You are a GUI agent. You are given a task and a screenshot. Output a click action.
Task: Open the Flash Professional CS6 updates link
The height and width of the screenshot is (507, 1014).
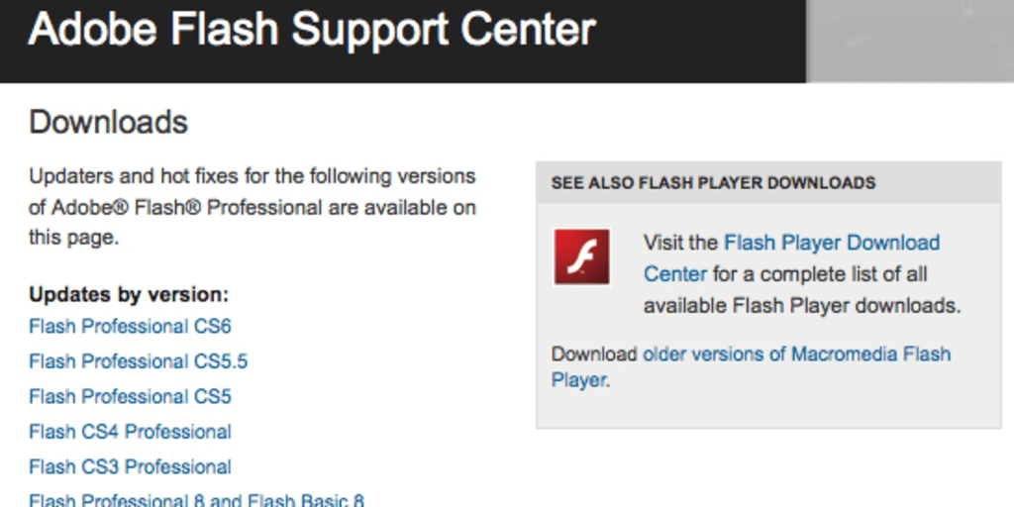(x=130, y=326)
